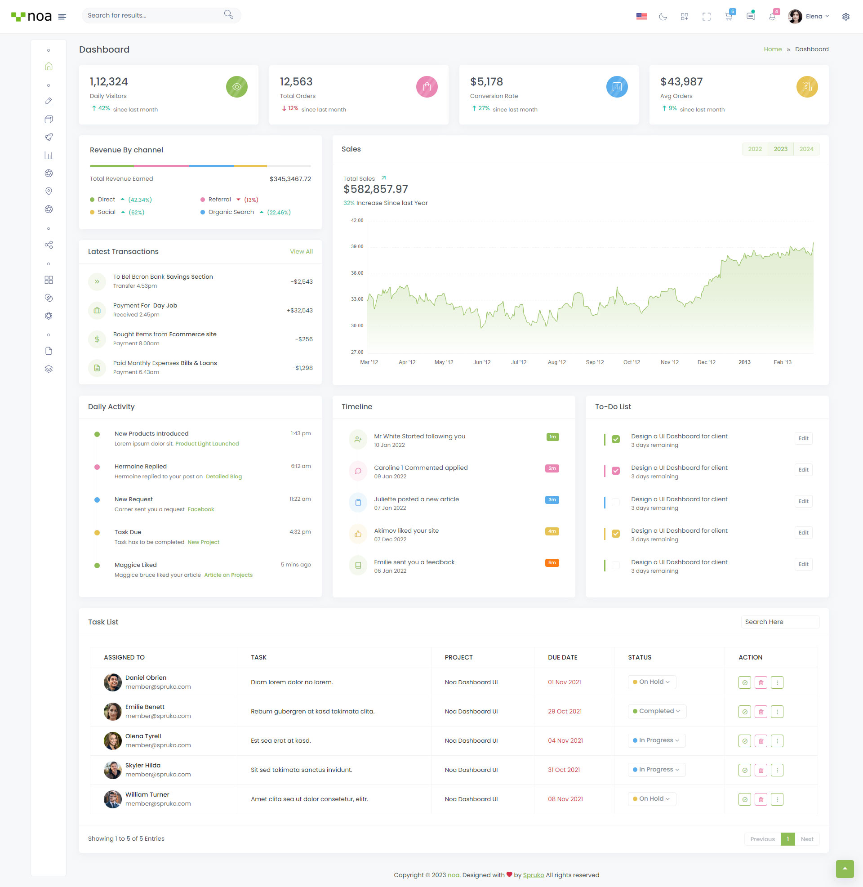Check the third To-Do item checkbox
This screenshot has width=863, height=887.
(615, 502)
